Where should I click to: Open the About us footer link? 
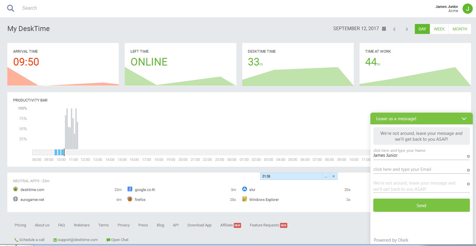(42, 225)
